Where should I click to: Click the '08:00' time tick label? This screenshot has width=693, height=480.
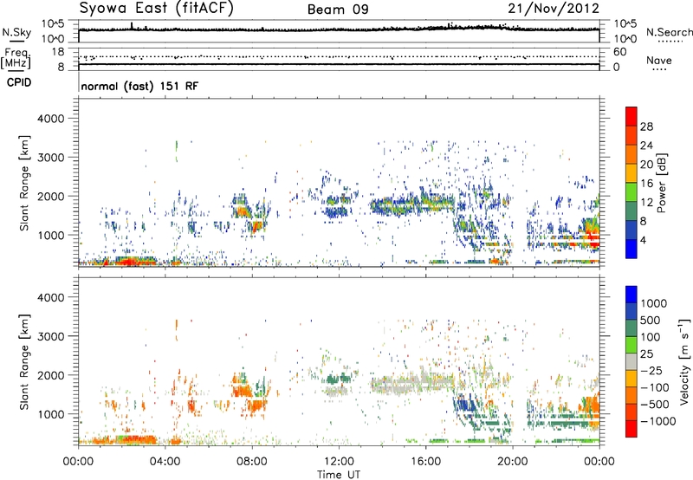(x=252, y=462)
